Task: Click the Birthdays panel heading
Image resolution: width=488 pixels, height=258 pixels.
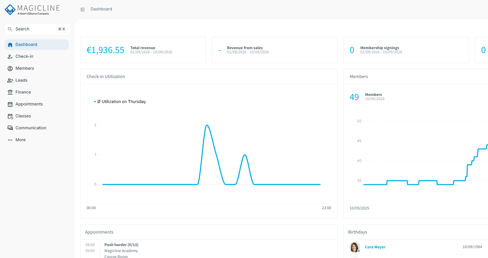Action: [x=358, y=232]
